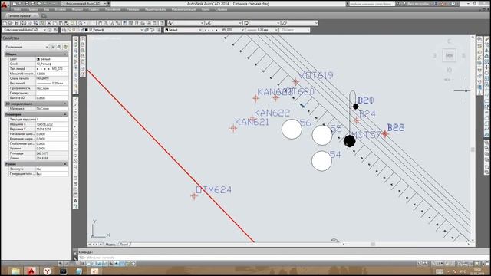Collapse the 'Общие' section in the Properties panel
This screenshot has width=491, height=276.
click(x=65, y=54)
